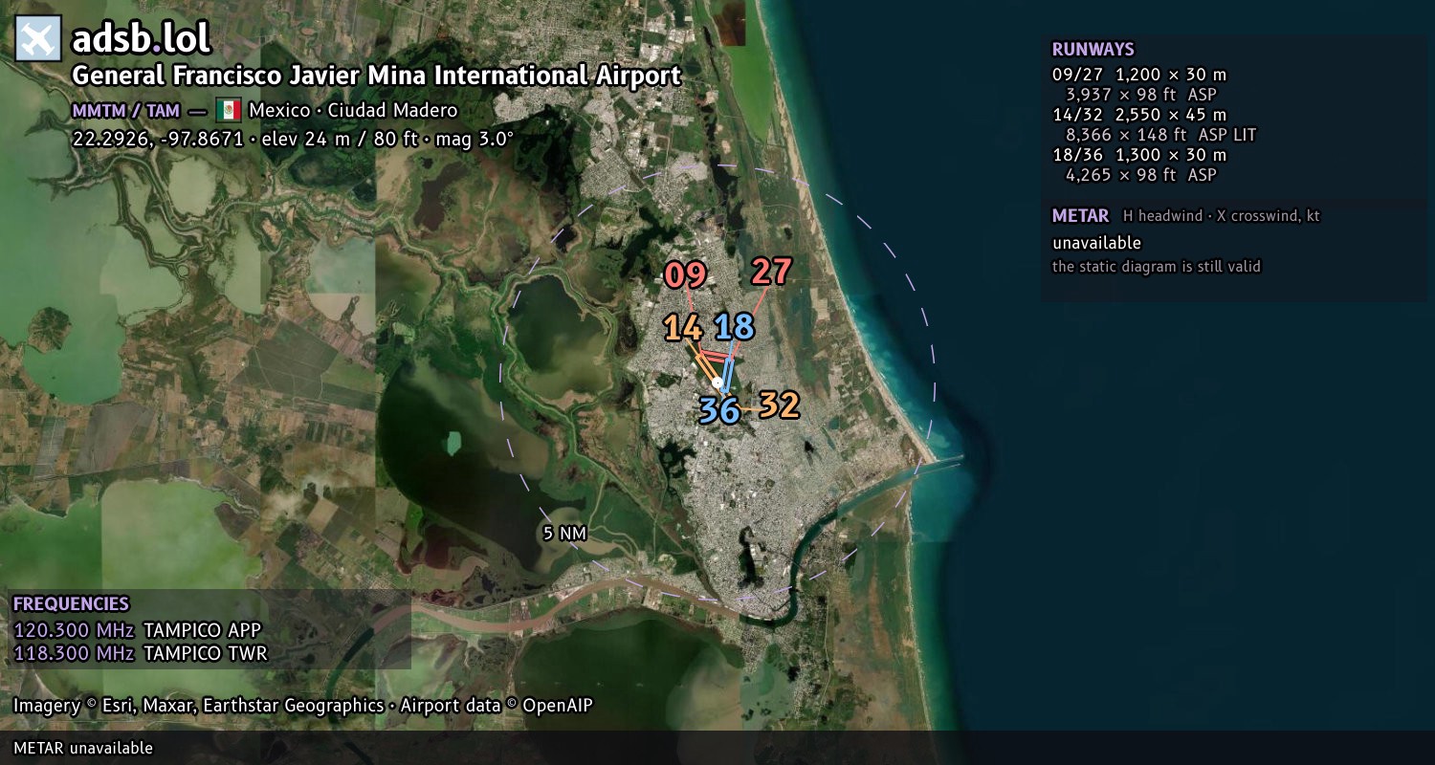The width and height of the screenshot is (1435, 765).
Task: Click 'the static diagram is still valid' note
Action: 1157,267
